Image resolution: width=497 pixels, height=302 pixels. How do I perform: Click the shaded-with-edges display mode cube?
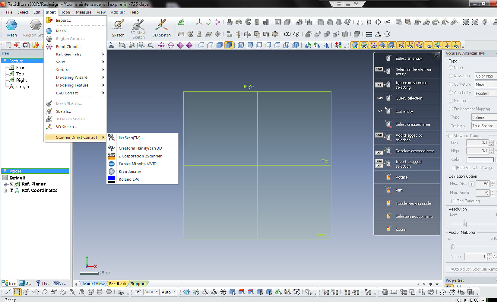[x=229, y=45]
